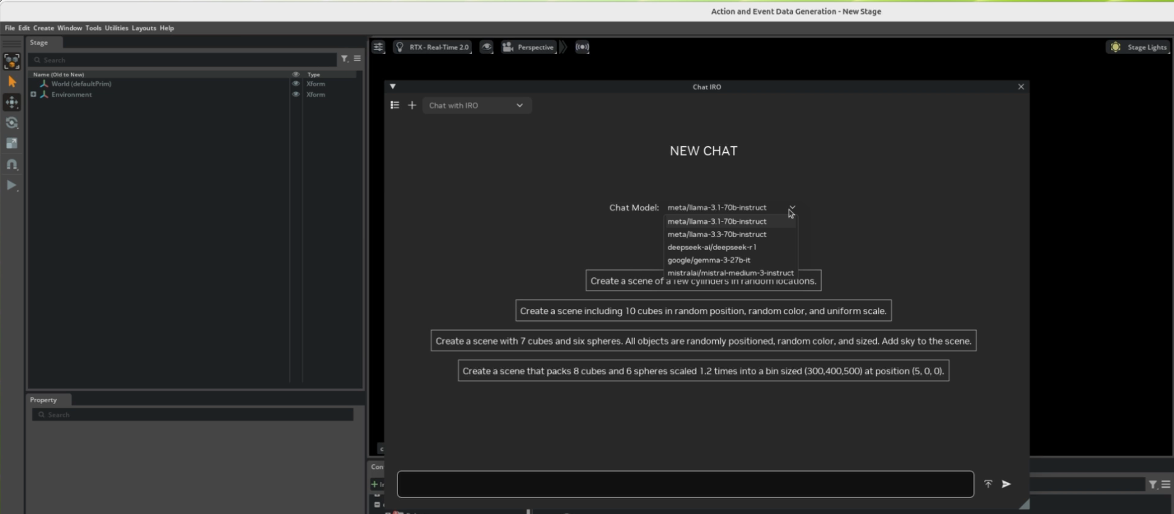Open the Stage Lights menu
Image resolution: width=1174 pixels, height=514 pixels.
1139,47
